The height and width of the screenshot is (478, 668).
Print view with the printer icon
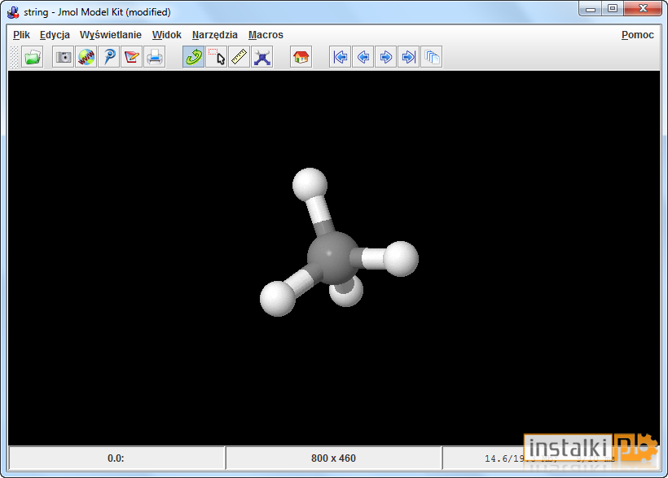[x=154, y=57]
